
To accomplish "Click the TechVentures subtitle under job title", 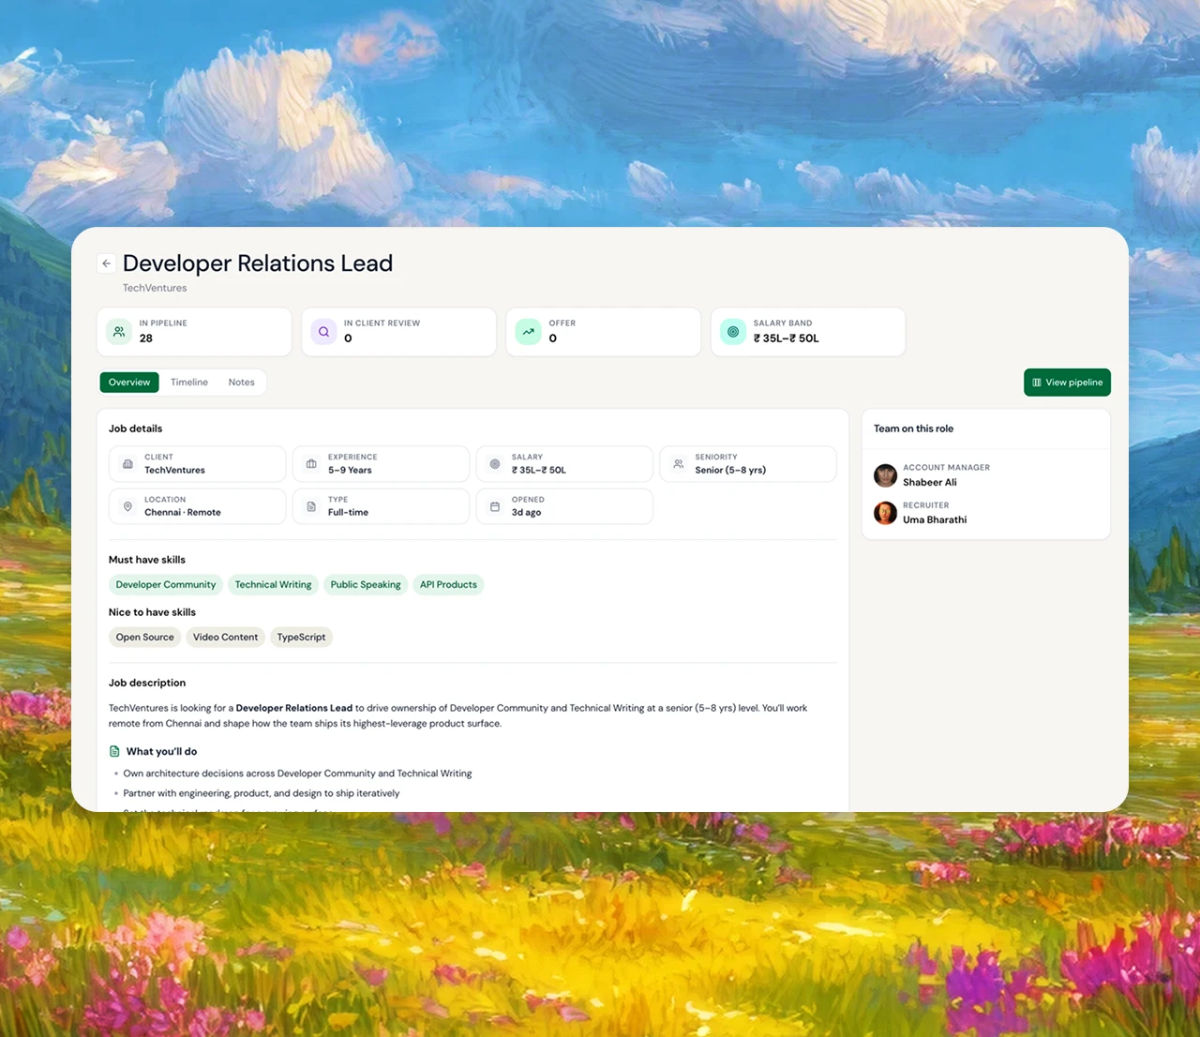I will [155, 288].
